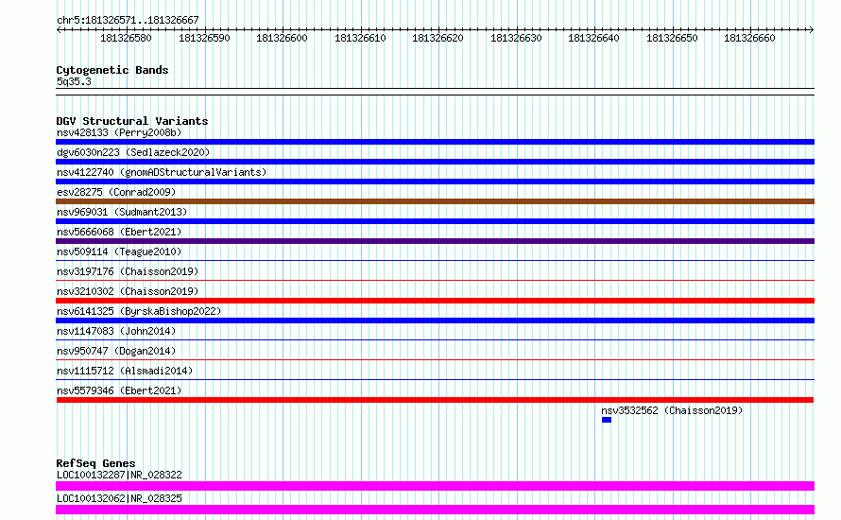Screen dimensions: 841x520
Task: Select the 5q35.3 band label
Action: [x=74, y=81]
